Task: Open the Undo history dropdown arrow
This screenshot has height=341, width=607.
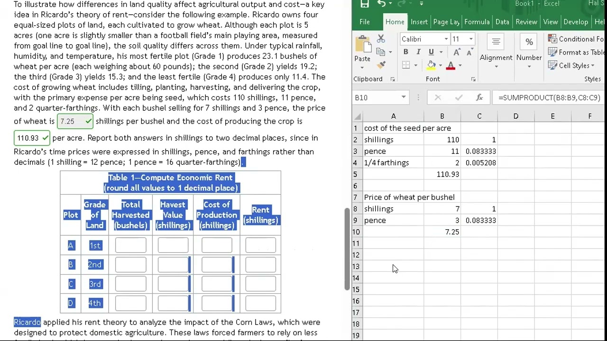Action: pos(392,4)
